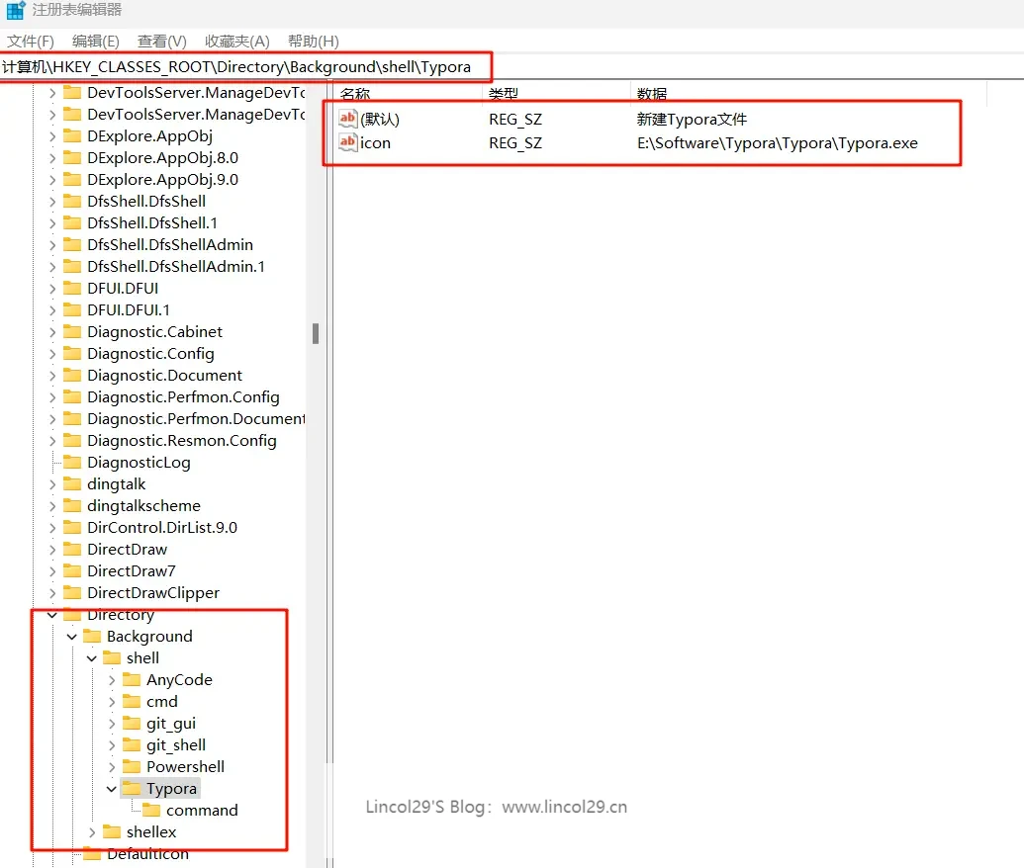The width and height of the screenshot is (1024, 868).
Task: Open the 文件(F) menu
Action: point(31,41)
